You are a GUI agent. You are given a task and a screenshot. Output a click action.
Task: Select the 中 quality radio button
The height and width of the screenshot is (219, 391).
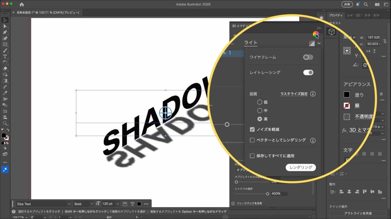tap(260, 111)
